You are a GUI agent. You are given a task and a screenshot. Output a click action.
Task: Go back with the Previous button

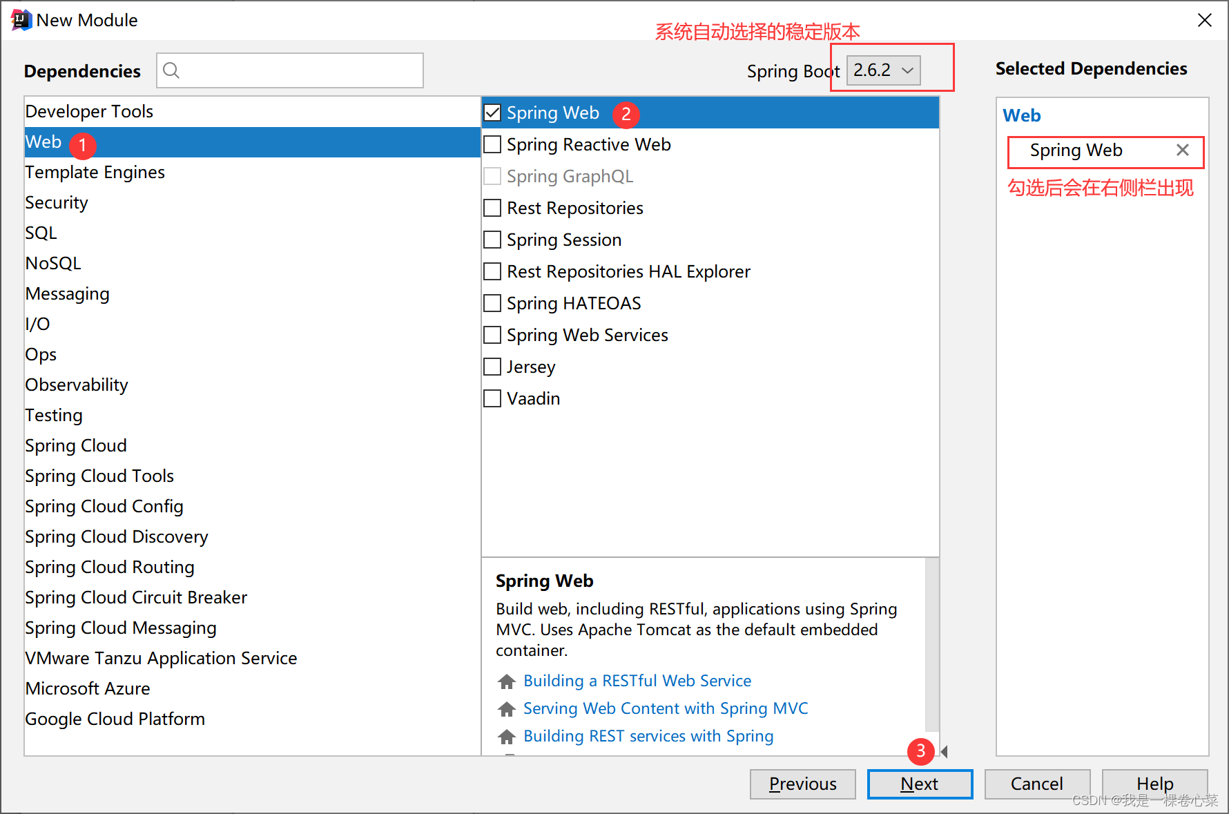pos(802,784)
